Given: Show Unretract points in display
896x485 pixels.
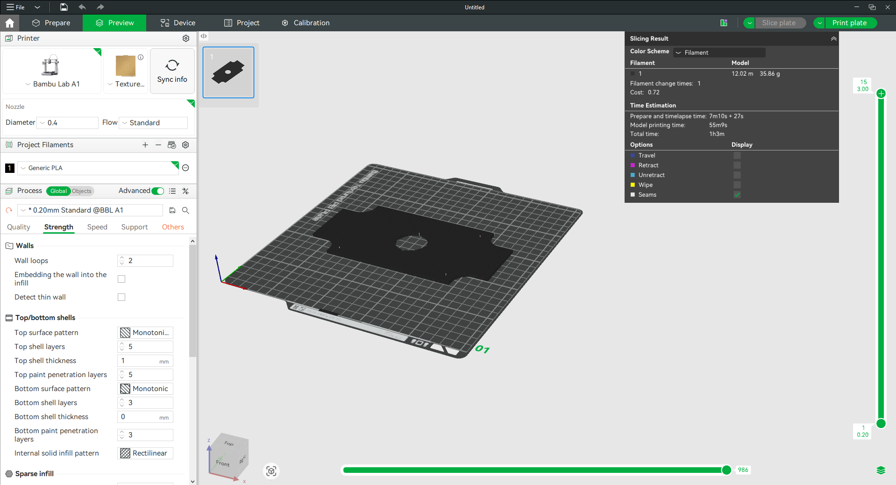Looking at the screenshot, I should [737, 175].
